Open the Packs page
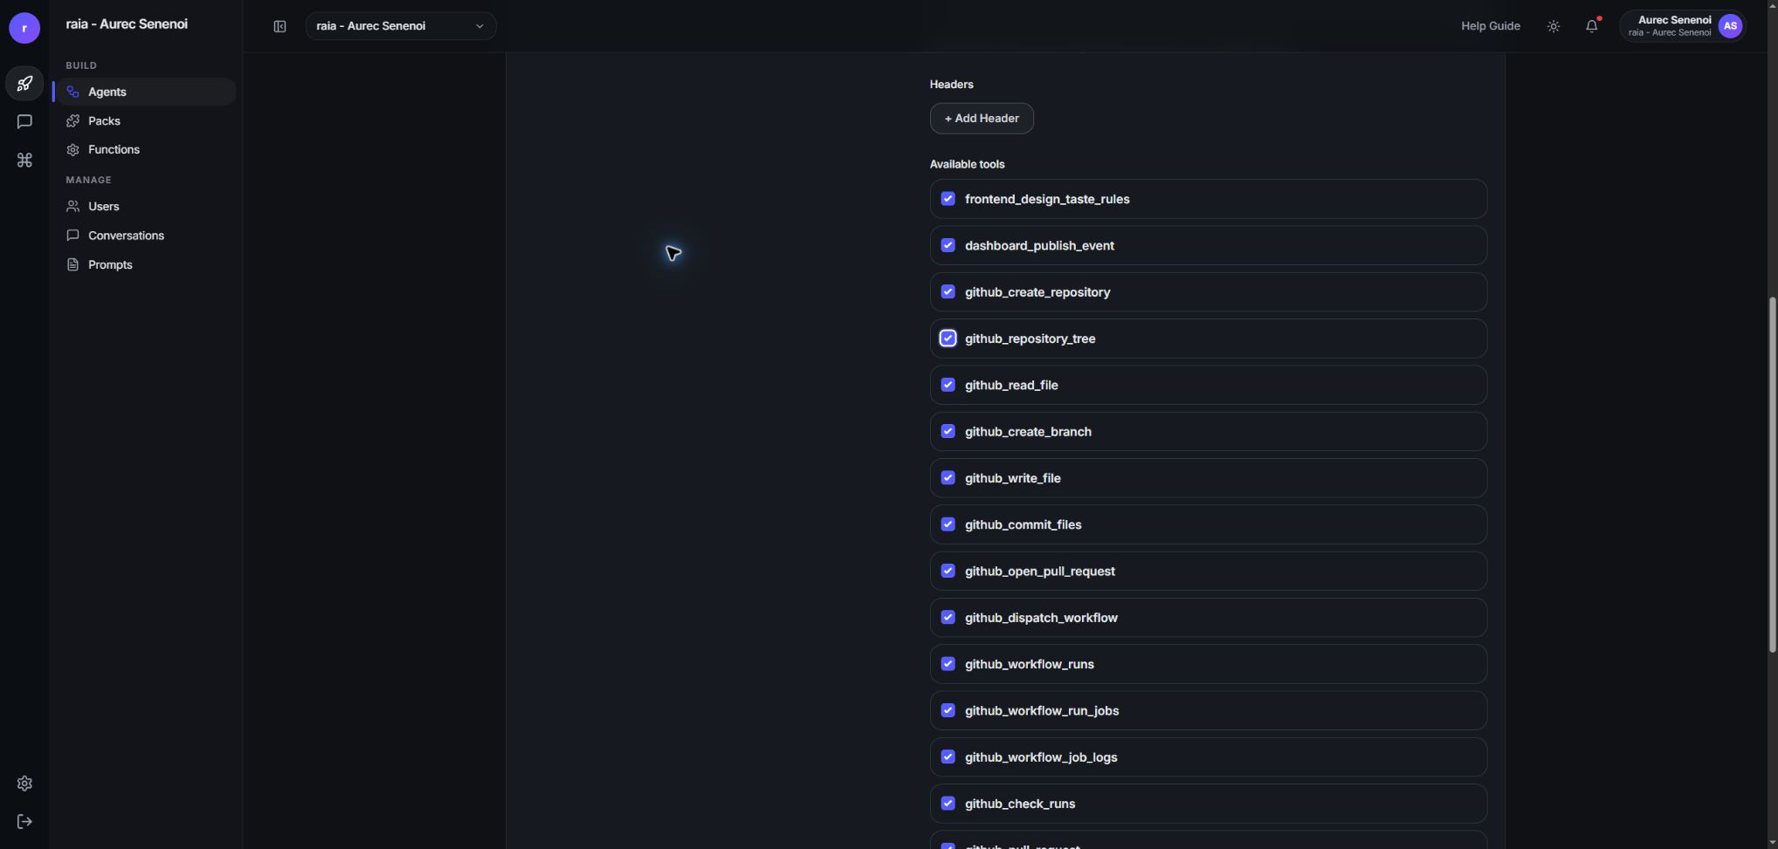 point(144,120)
